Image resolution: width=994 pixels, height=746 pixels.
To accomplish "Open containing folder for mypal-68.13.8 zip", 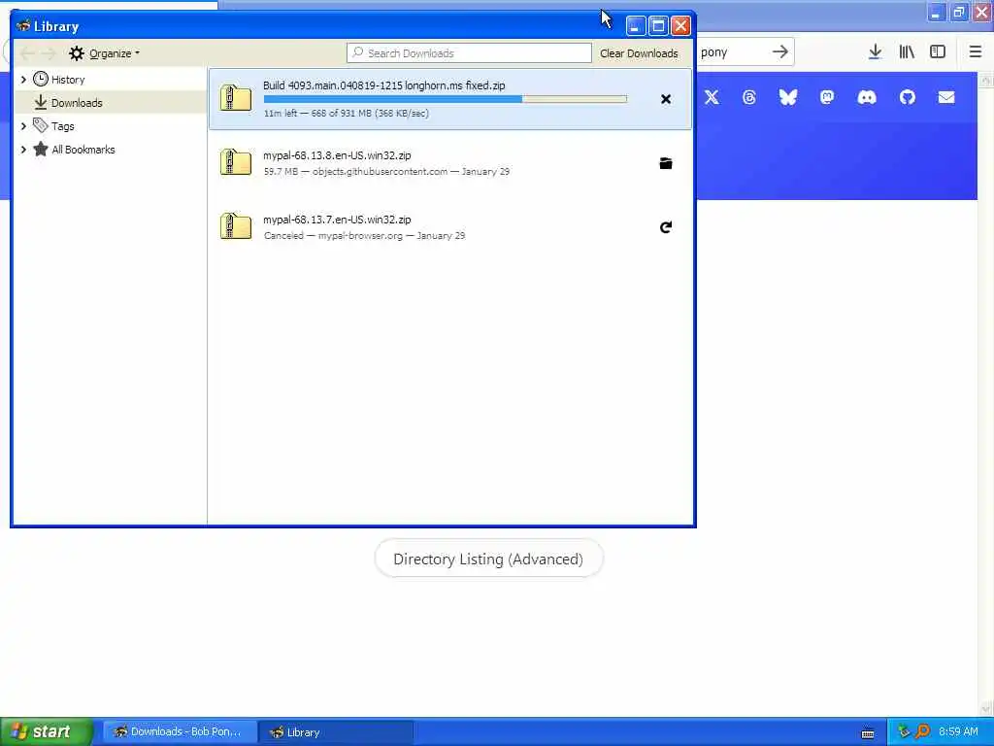I will click(x=666, y=163).
